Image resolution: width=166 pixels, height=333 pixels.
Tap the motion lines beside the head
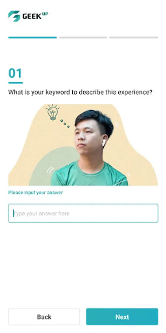pos(117,125)
